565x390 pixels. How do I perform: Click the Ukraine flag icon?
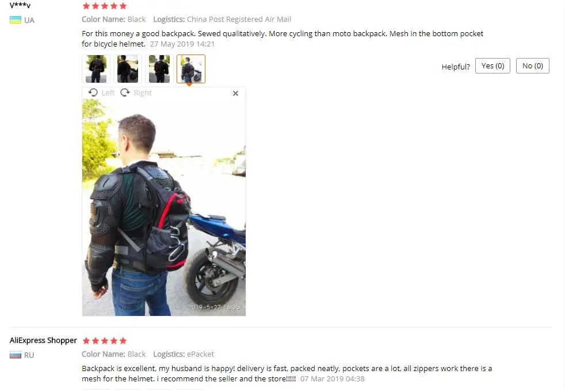coord(16,20)
